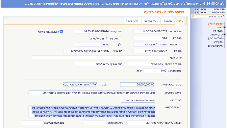Screen dimensions: 227x128
Task: Click the הצהרה על קיום זכאות לפטור field
Action: point(138,123)
